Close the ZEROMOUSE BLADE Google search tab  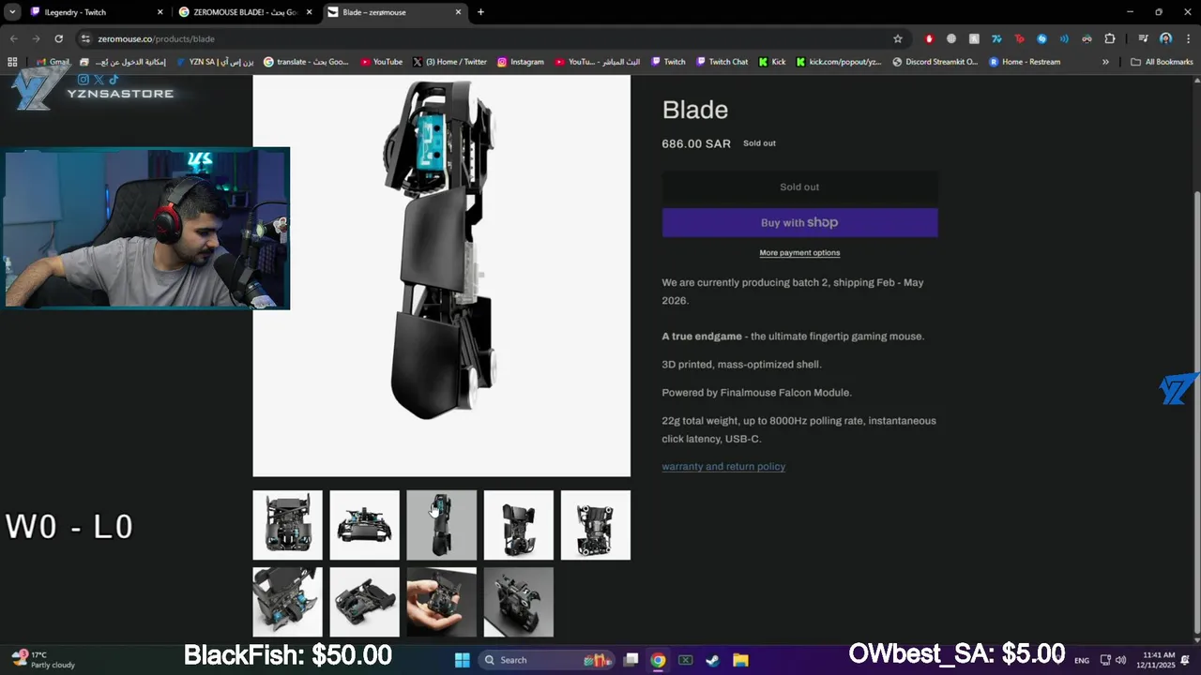pyautogui.click(x=309, y=12)
